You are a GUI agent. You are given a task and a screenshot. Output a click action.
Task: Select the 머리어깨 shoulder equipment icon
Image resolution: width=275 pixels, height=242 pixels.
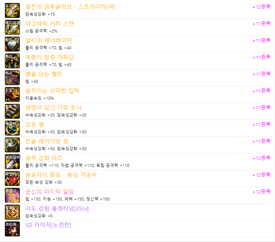(12, 27)
